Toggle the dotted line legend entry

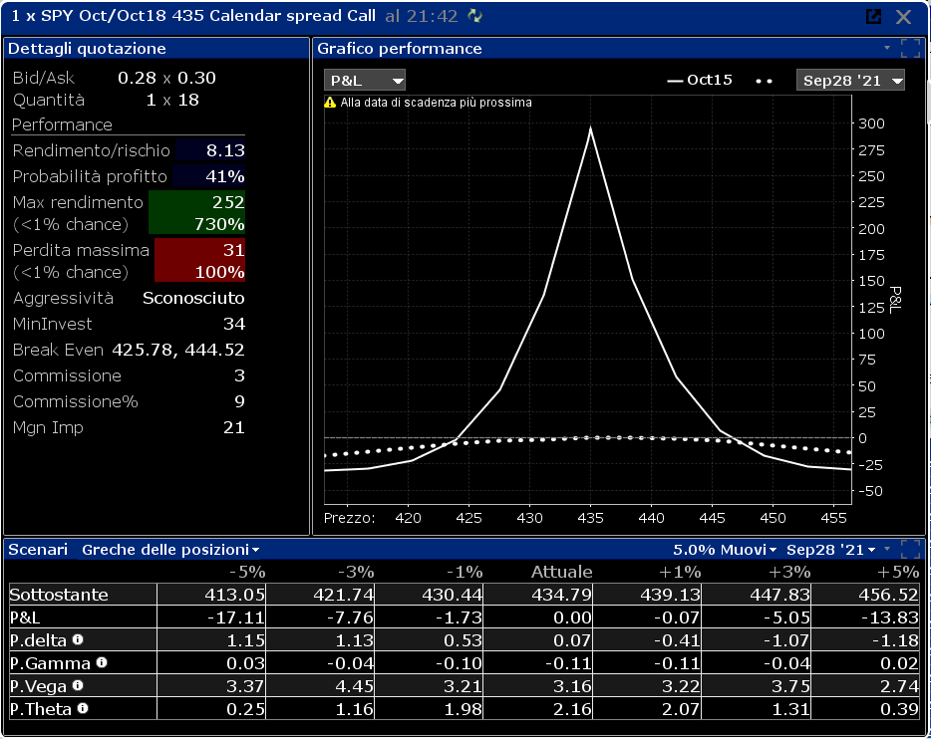[765, 81]
